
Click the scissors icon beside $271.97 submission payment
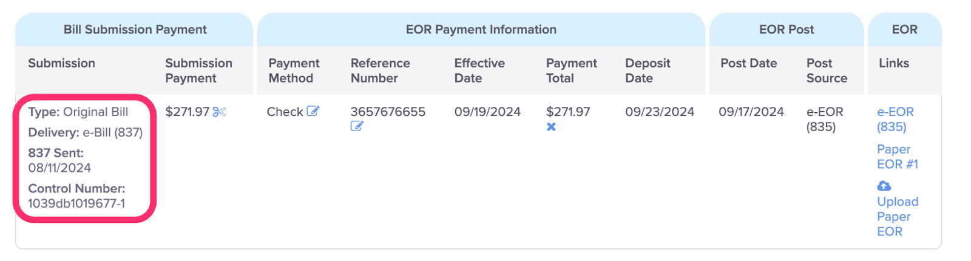(x=219, y=112)
